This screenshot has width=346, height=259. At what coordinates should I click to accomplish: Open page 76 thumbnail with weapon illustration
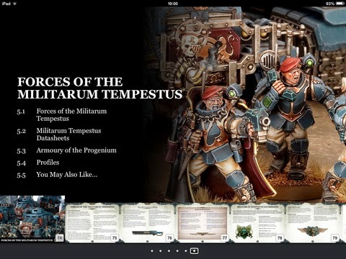tap(147, 223)
